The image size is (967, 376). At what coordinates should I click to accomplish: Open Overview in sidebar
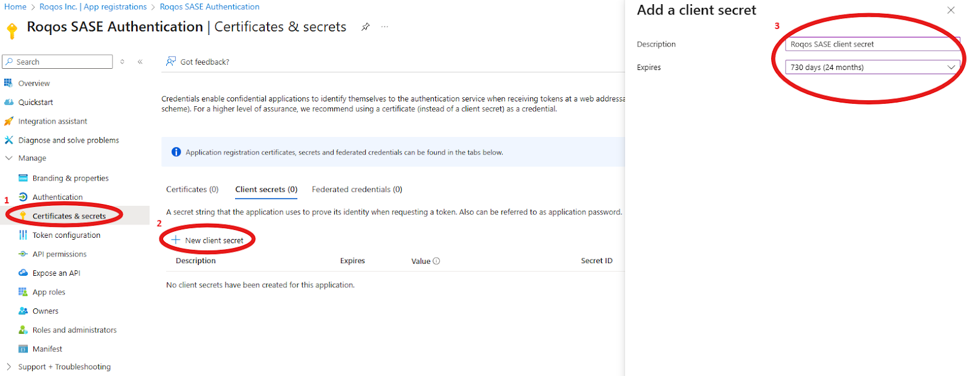(34, 83)
